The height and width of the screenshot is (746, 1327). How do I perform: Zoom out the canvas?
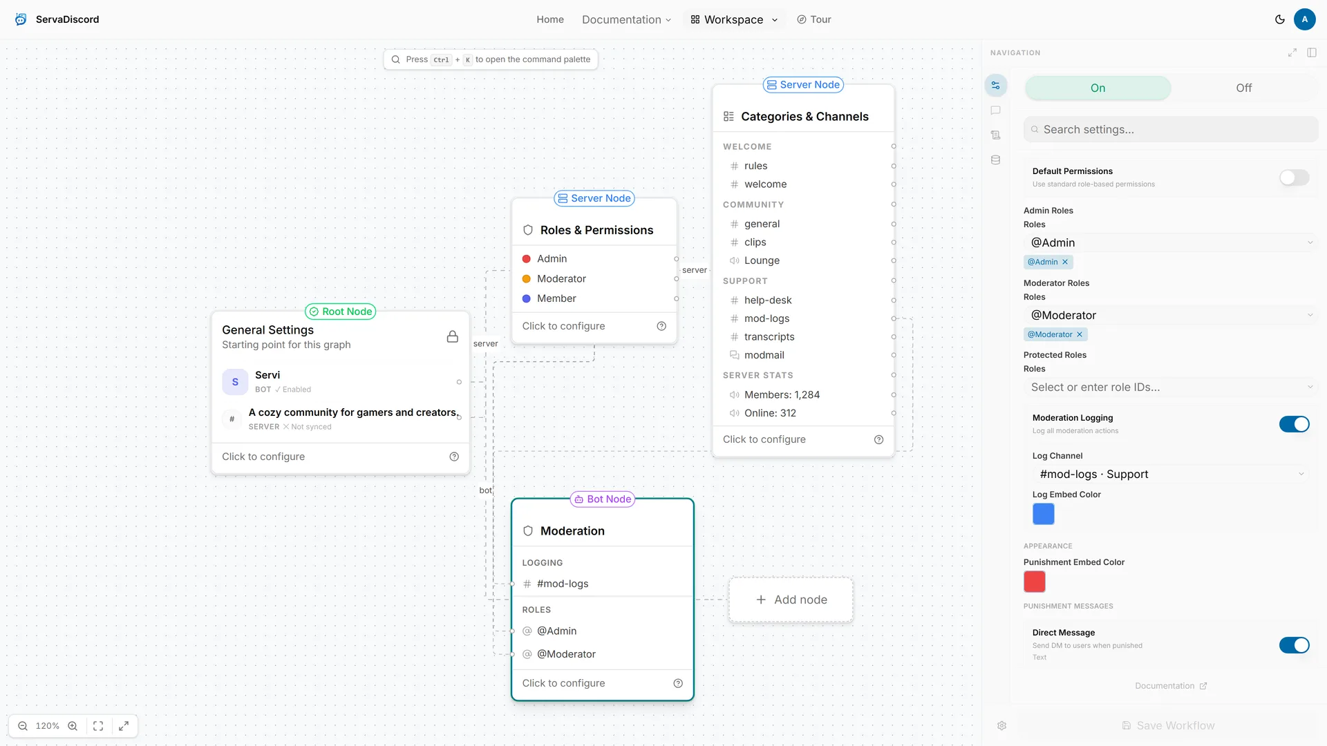(23, 726)
